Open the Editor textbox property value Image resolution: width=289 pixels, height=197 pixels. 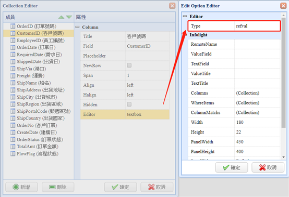[x=147, y=114]
